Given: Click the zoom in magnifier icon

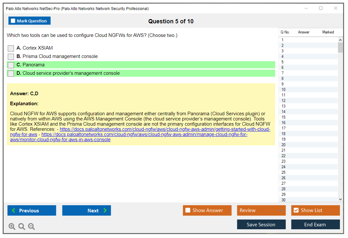Looking at the screenshot, I should click(x=12, y=227).
